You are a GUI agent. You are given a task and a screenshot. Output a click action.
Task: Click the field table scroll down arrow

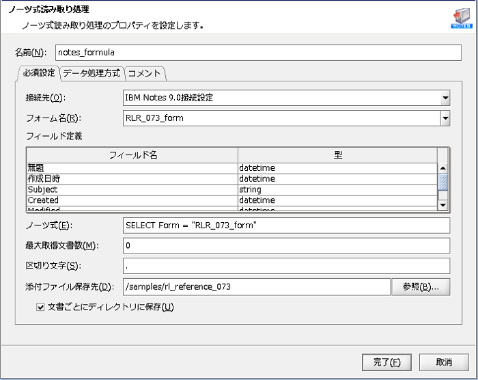click(442, 205)
